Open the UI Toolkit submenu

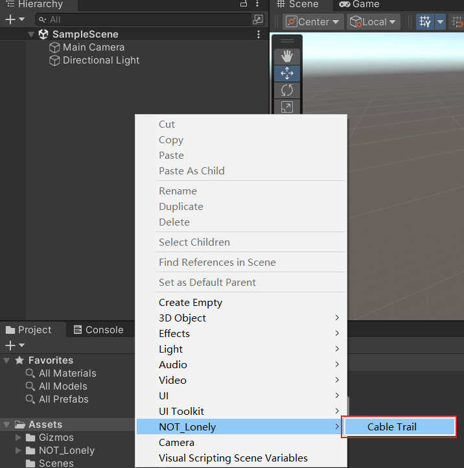point(241,412)
